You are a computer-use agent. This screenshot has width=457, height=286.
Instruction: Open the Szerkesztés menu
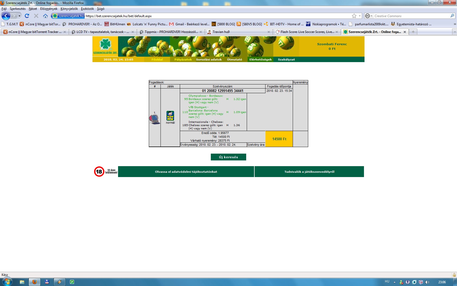pyautogui.click(x=18, y=9)
